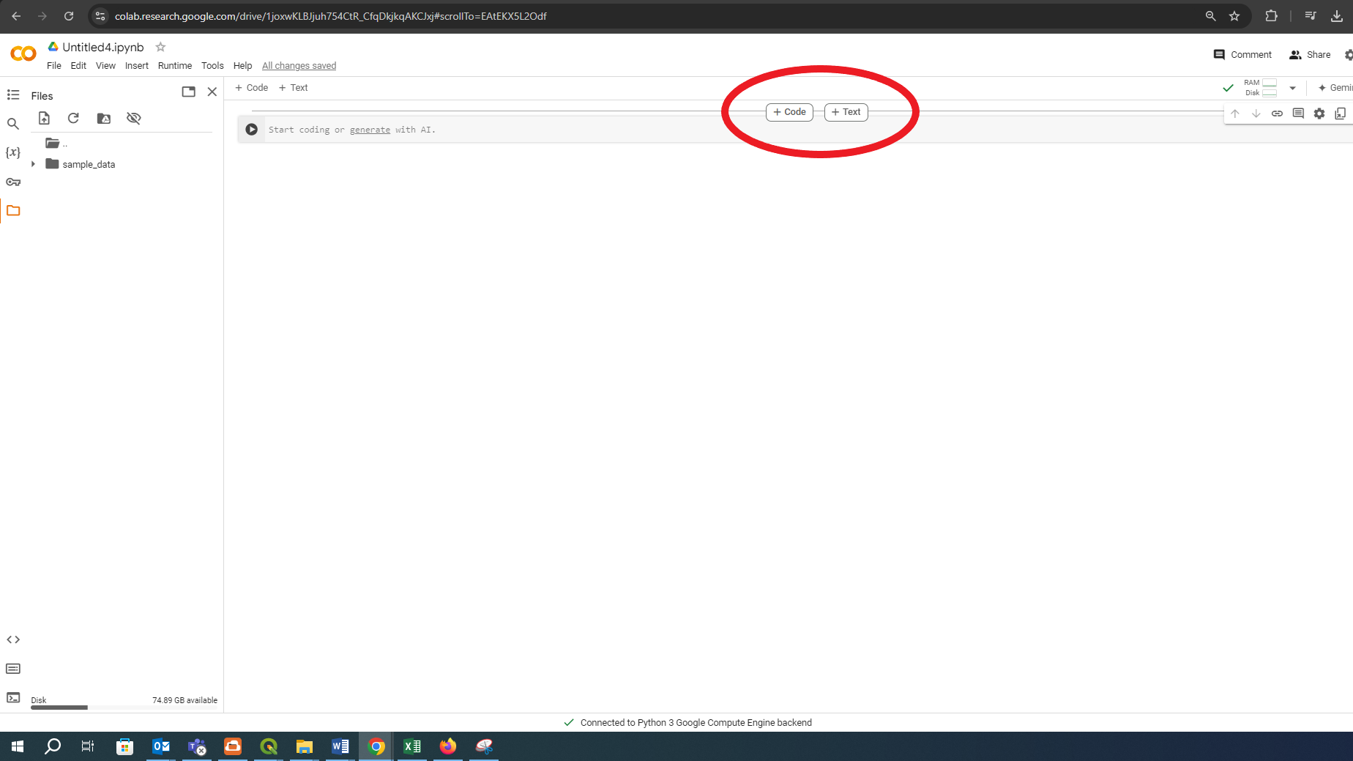Screen dimensions: 1353x761
Task: Click the generate with AI link
Action: [x=370, y=130]
